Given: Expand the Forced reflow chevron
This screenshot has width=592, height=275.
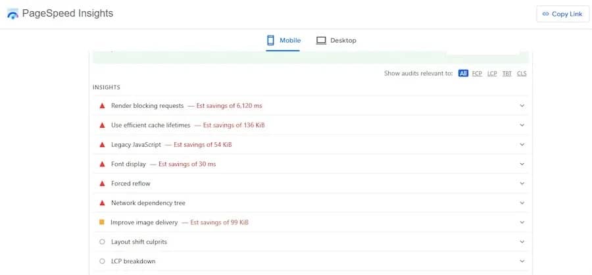Looking at the screenshot, I should pos(522,184).
